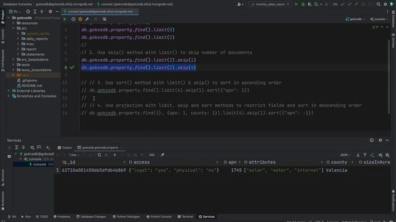Open Search Everywhere magnifier icon

coord(378,4)
